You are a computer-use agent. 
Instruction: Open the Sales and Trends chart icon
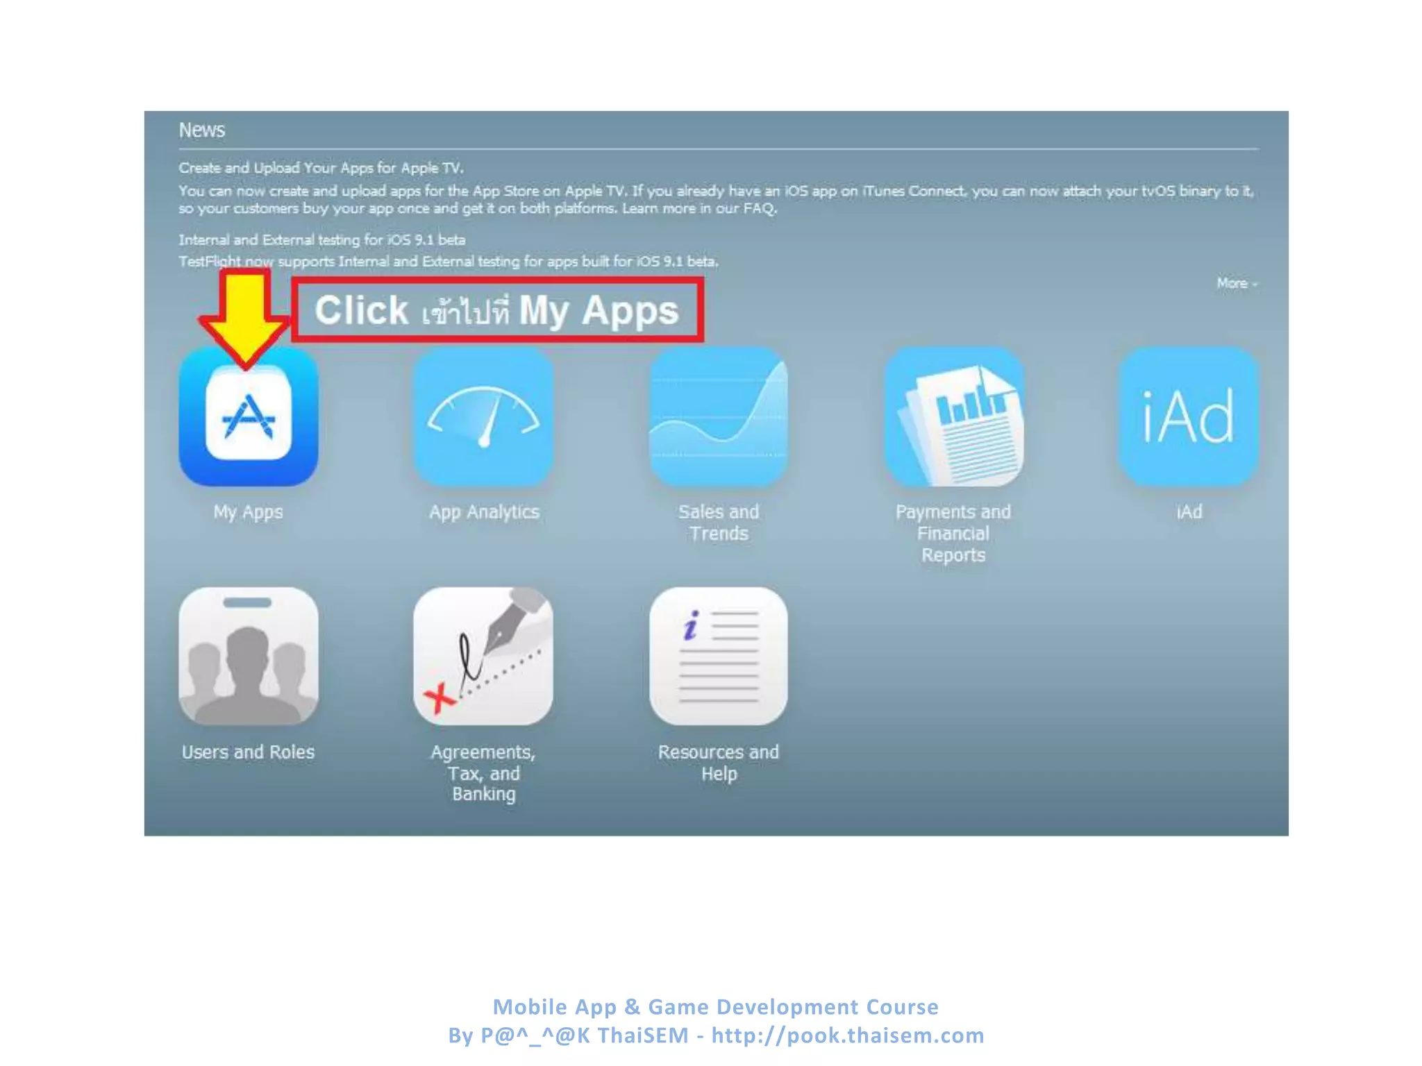719,416
